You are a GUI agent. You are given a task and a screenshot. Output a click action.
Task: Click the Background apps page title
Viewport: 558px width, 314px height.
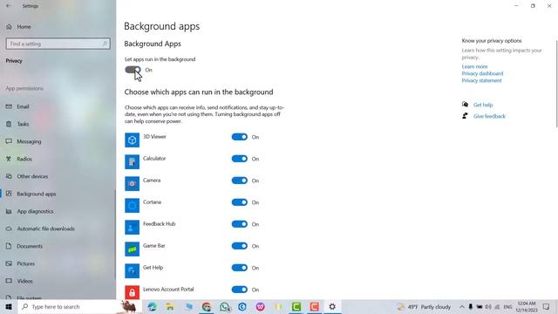tap(161, 26)
